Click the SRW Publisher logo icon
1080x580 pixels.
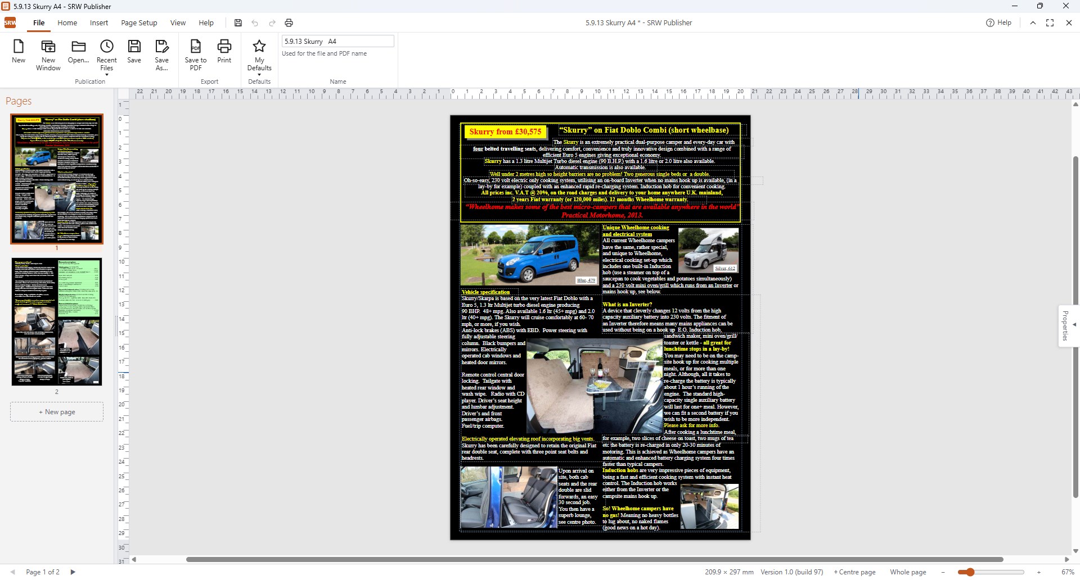click(x=10, y=23)
